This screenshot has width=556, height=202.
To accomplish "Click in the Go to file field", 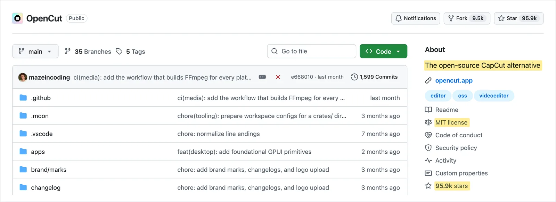I will point(312,51).
